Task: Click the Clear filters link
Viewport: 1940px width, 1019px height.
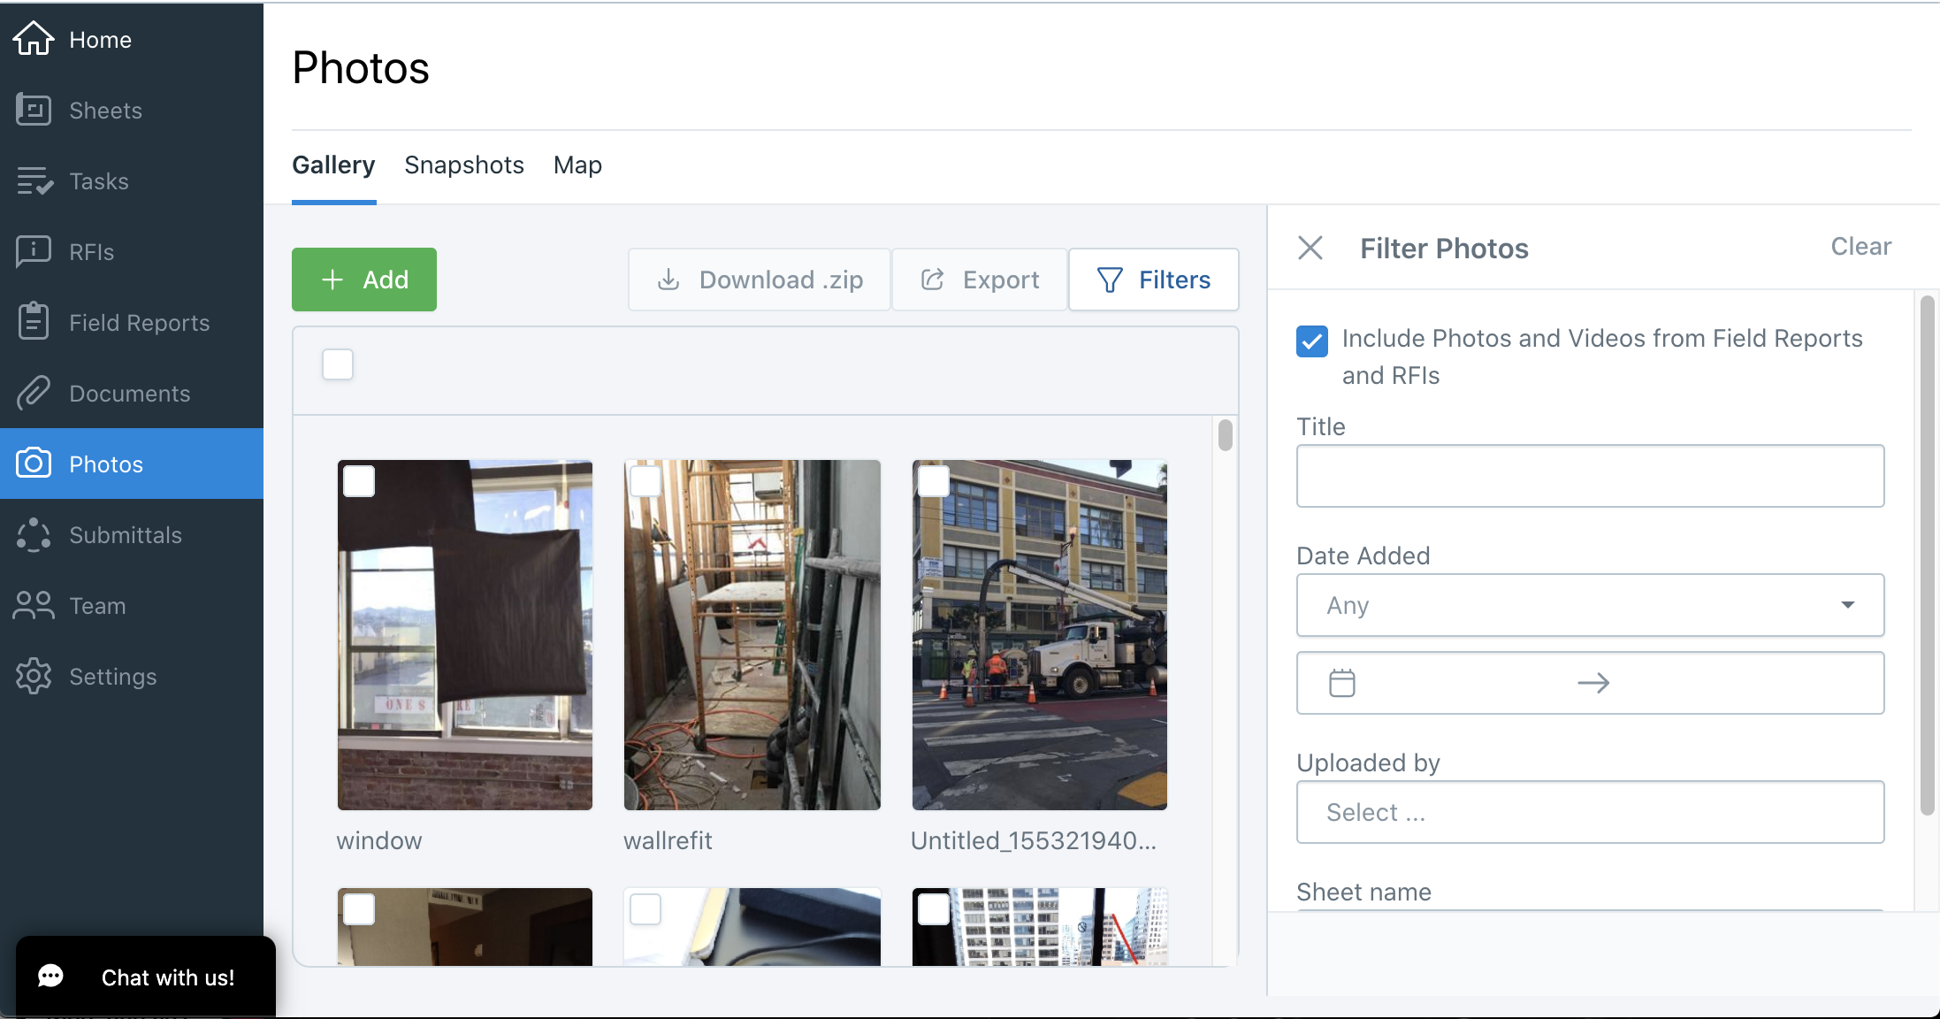Action: (x=1860, y=246)
